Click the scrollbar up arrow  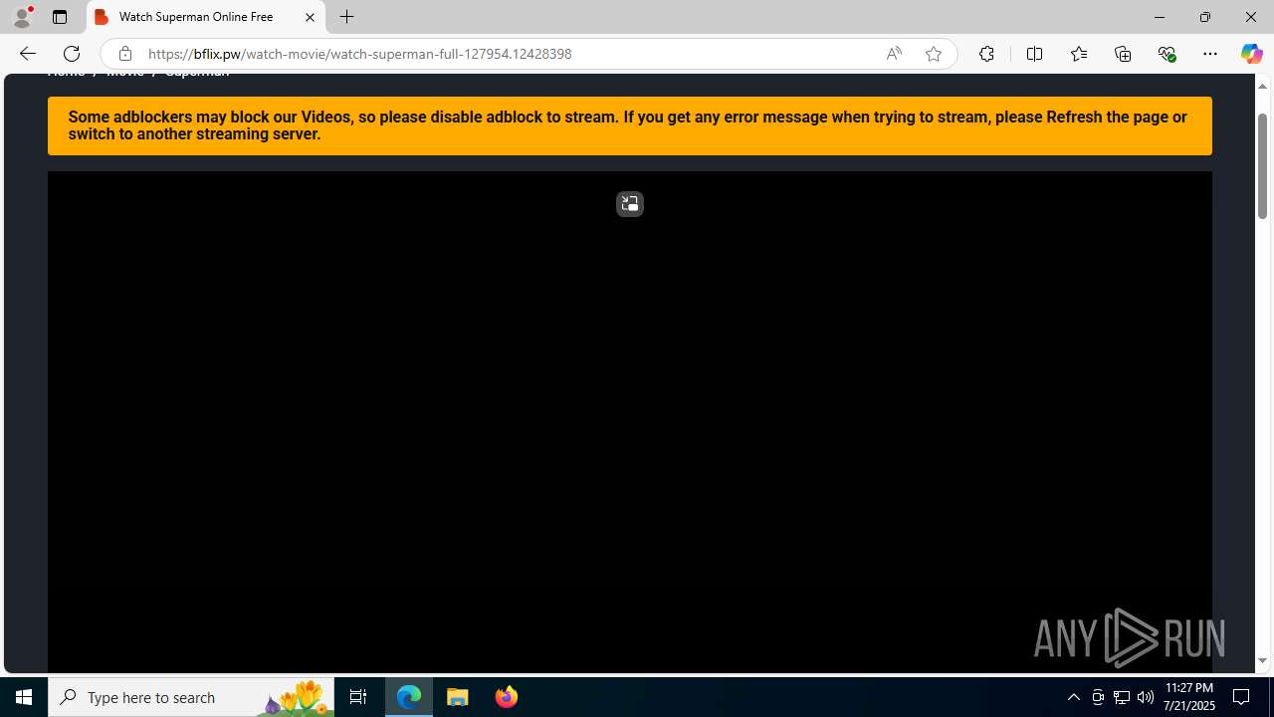pyautogui.click(x=1262, y=86)
